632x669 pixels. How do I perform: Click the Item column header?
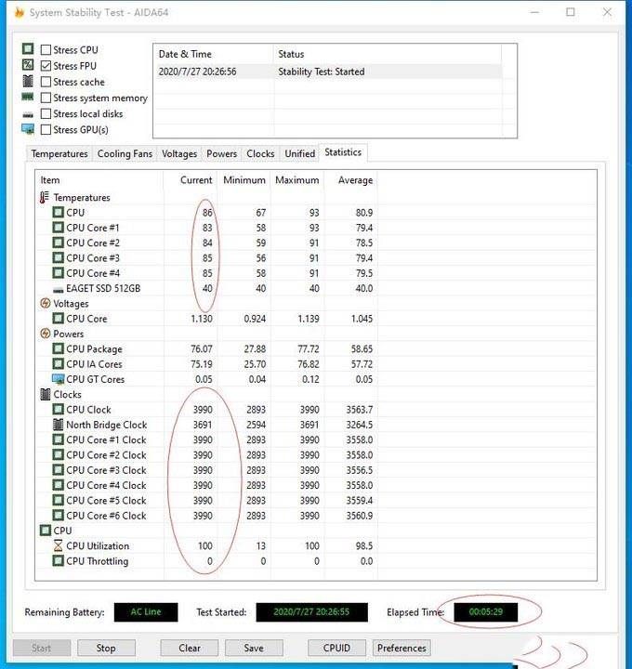[x=99, y=180]
